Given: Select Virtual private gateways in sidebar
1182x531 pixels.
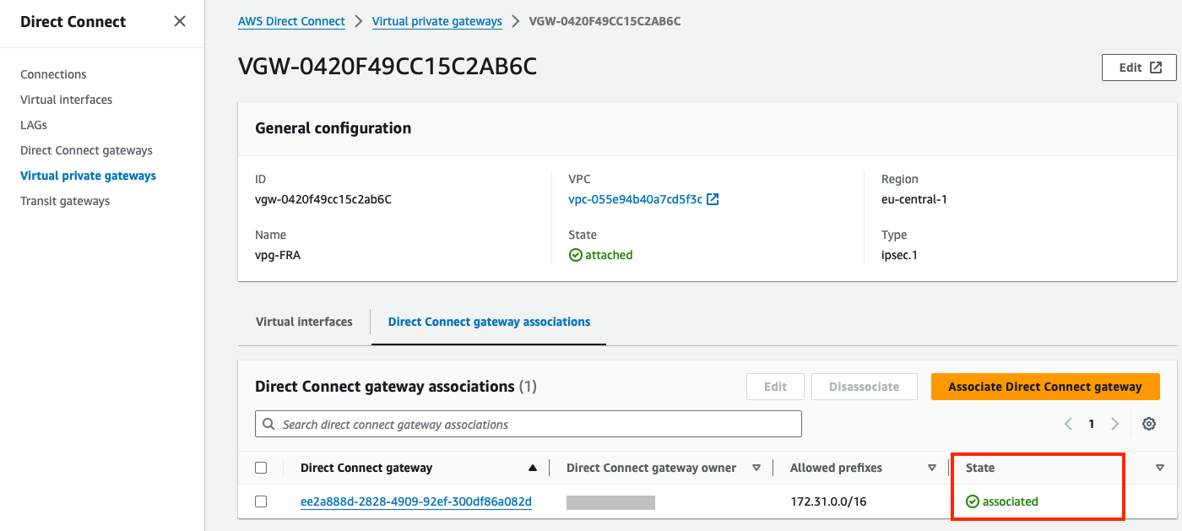Looking at the screenshot, I should [x=88, y=176].
